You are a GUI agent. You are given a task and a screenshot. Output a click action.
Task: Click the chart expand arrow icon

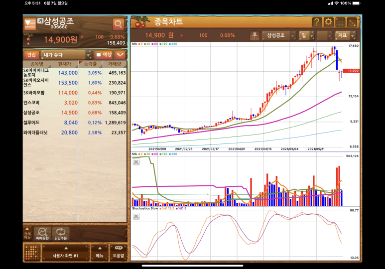(352, 22)
